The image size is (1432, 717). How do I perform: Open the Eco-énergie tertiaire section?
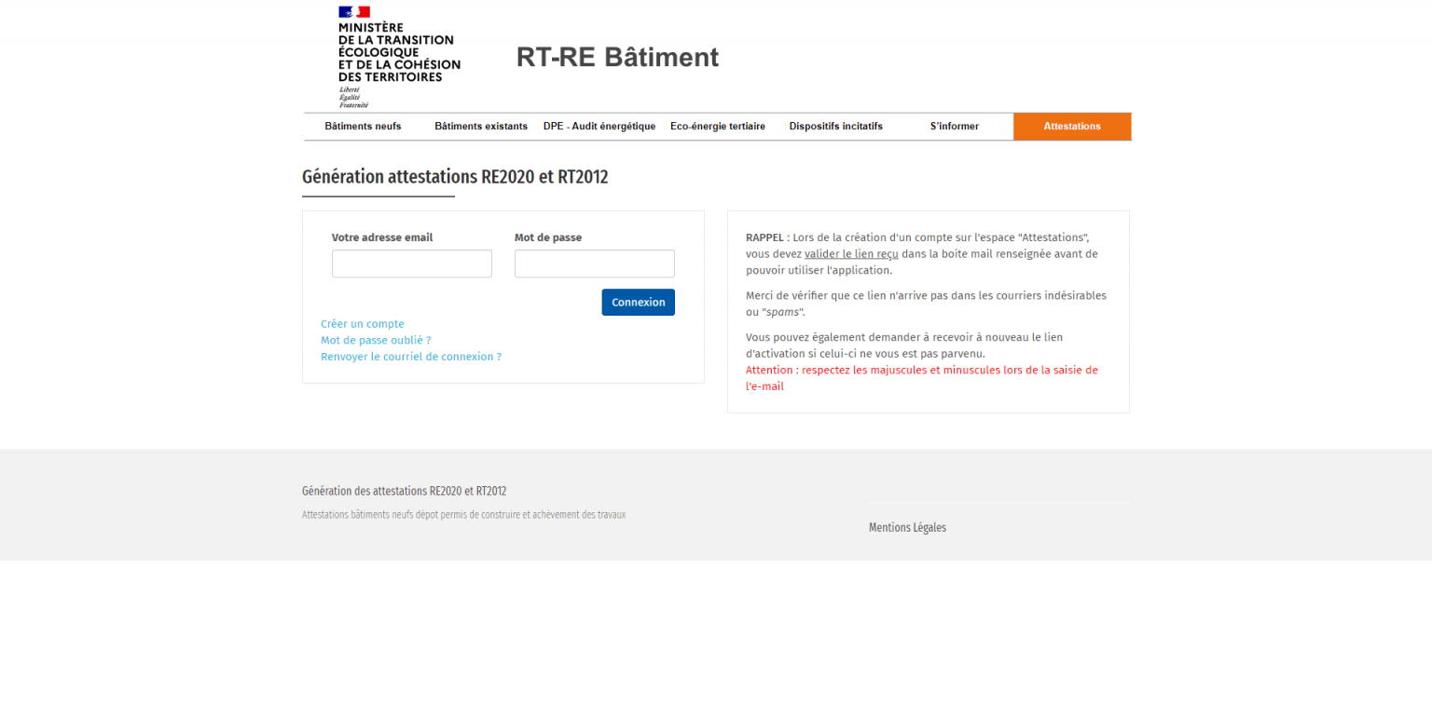pyautogui.click(x=718, y=126)
